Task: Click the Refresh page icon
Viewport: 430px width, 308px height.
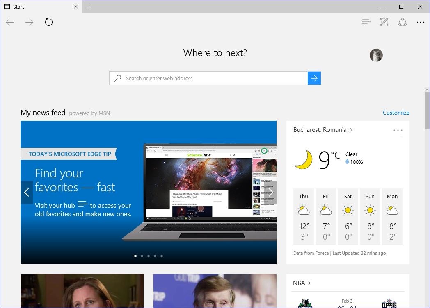Action: click(49, 22)
